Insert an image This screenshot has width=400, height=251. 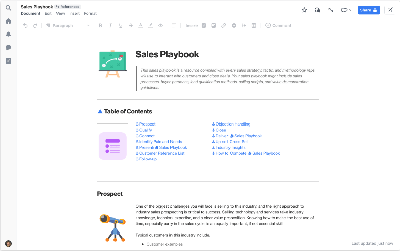214,26
